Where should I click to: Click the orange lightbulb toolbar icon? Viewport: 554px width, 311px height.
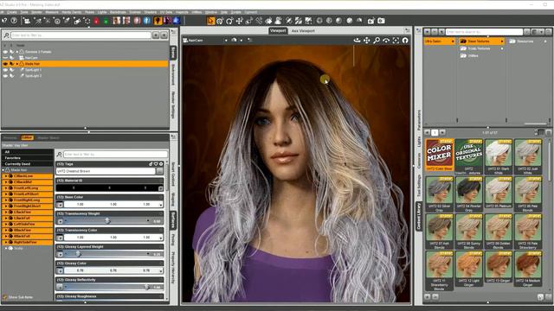tap(158, 21)
